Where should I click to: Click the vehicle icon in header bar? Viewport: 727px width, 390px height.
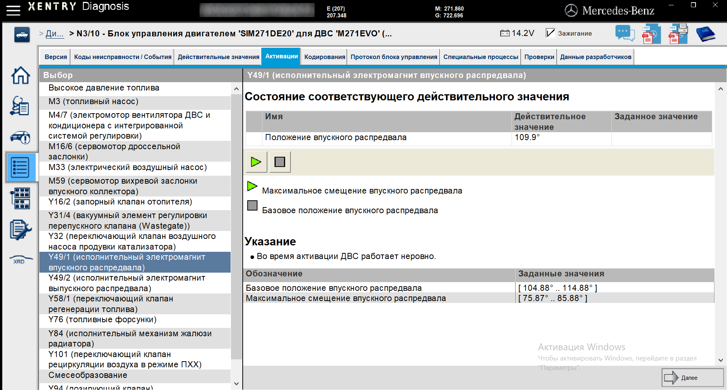[x=22, y=35]
